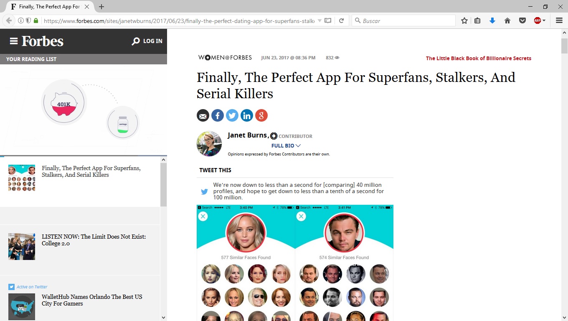Open URL history dropdown arrow

[x=319, y=20]
